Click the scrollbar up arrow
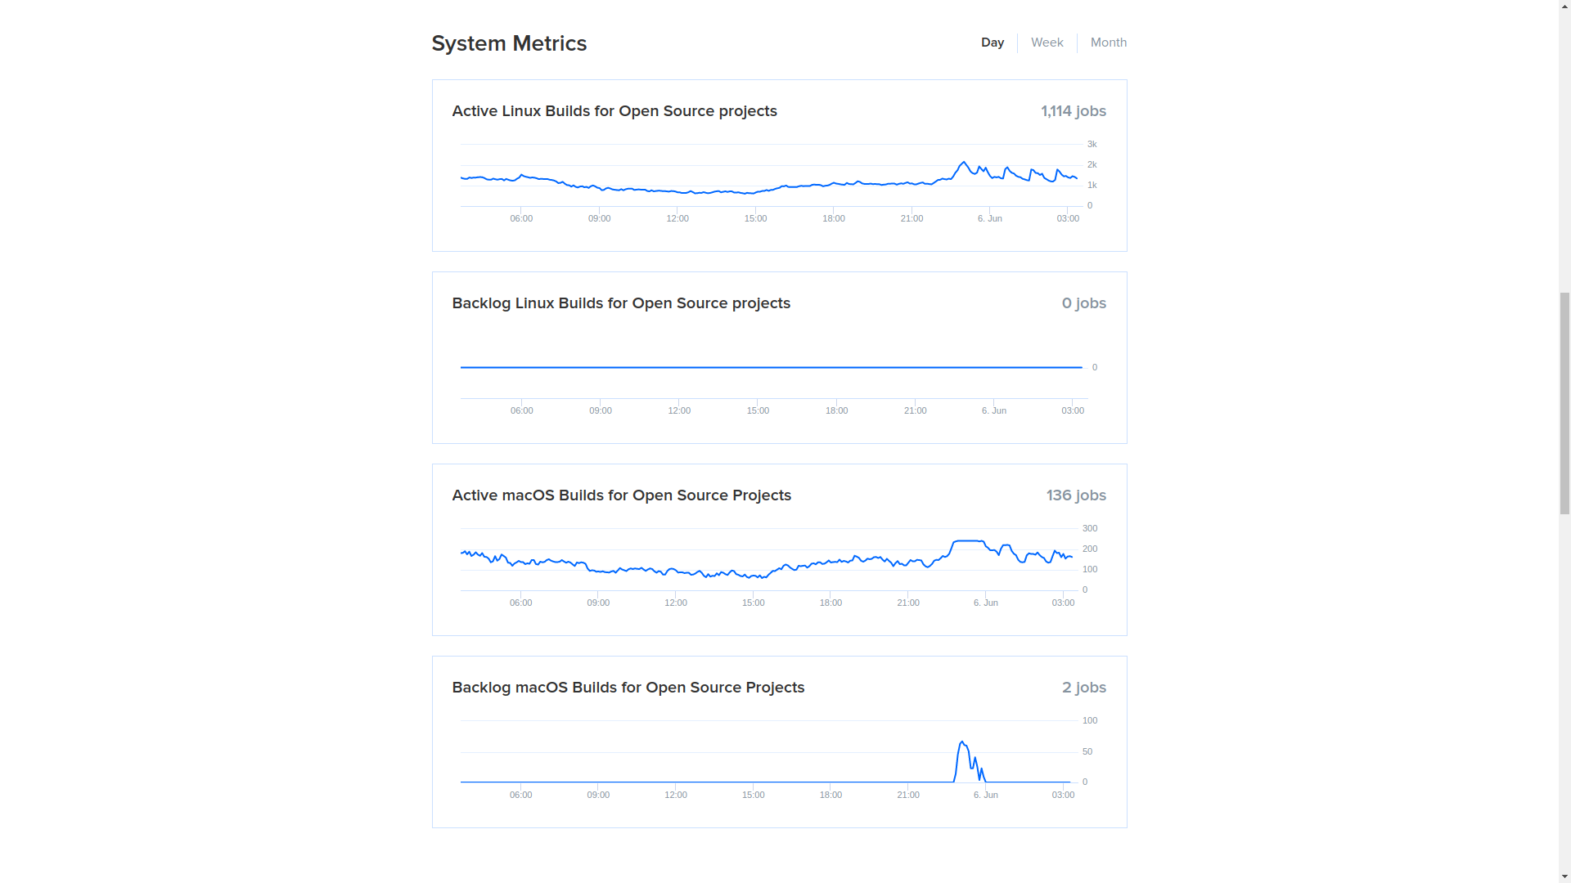This screenshot has height=883, width=1571. [x=1564, y=7]
